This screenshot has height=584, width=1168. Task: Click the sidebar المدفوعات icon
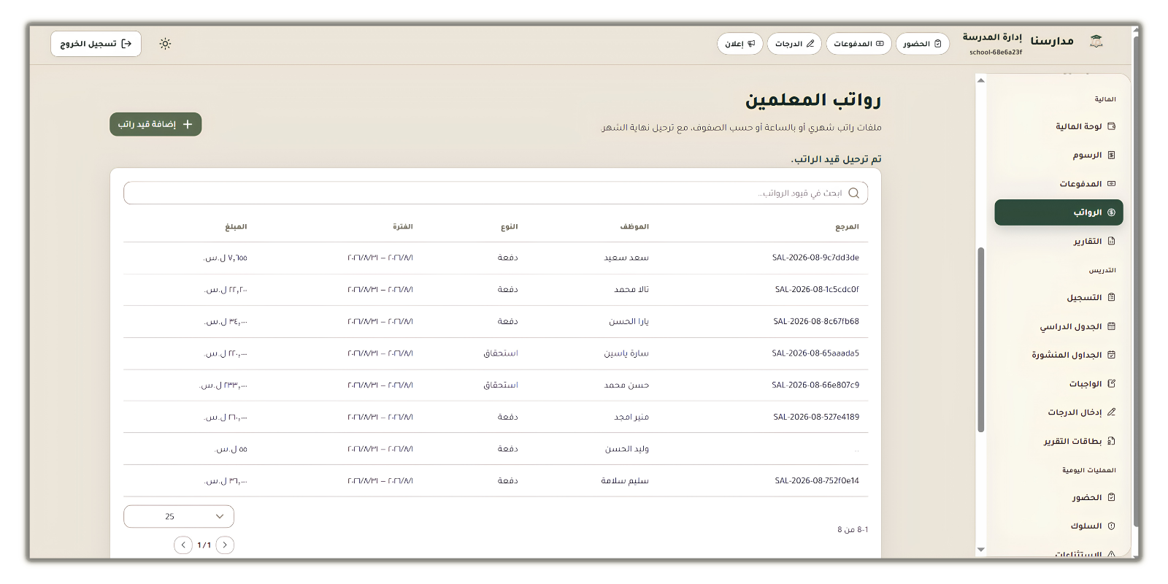click(x=1112, y=184)
